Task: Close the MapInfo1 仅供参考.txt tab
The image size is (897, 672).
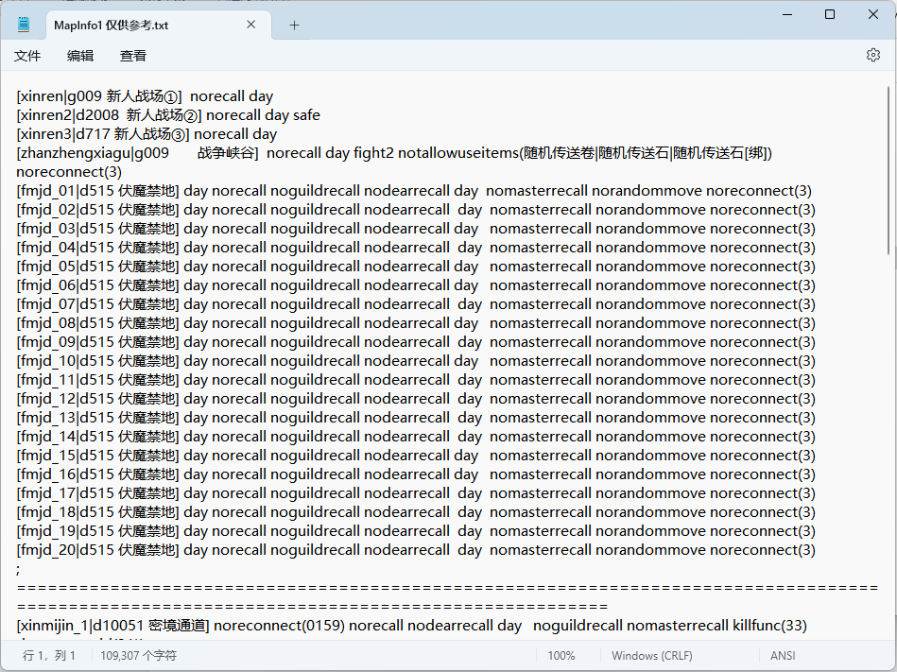Action: pyautogui.click(x=251, y=26)
